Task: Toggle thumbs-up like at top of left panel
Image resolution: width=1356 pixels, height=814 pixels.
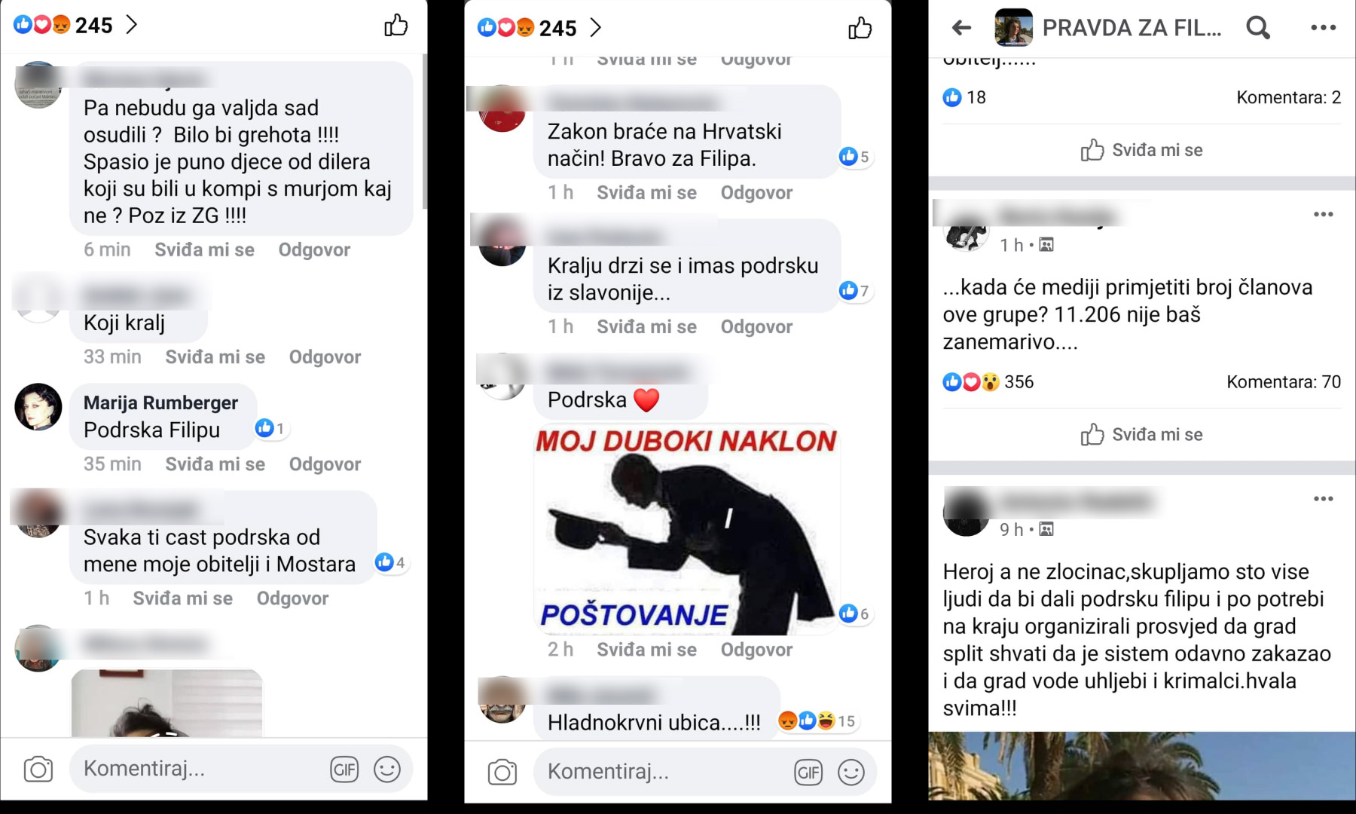Action: (396, 26)
